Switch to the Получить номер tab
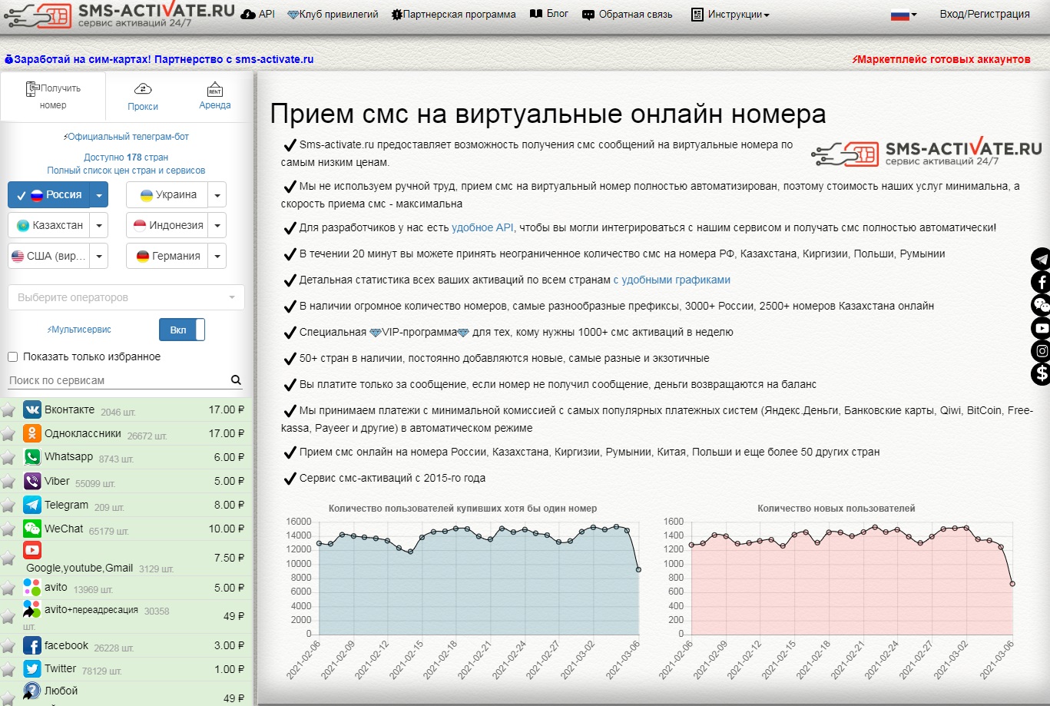The height and width of the screenshot is (706, 1050). [53, 96]
